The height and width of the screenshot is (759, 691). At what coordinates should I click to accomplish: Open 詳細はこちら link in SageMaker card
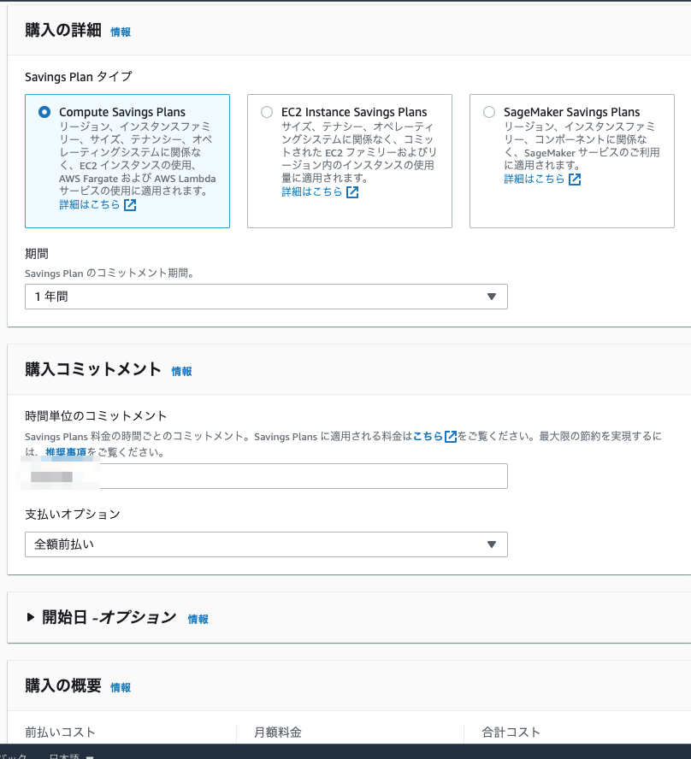(x=534, y=179)
